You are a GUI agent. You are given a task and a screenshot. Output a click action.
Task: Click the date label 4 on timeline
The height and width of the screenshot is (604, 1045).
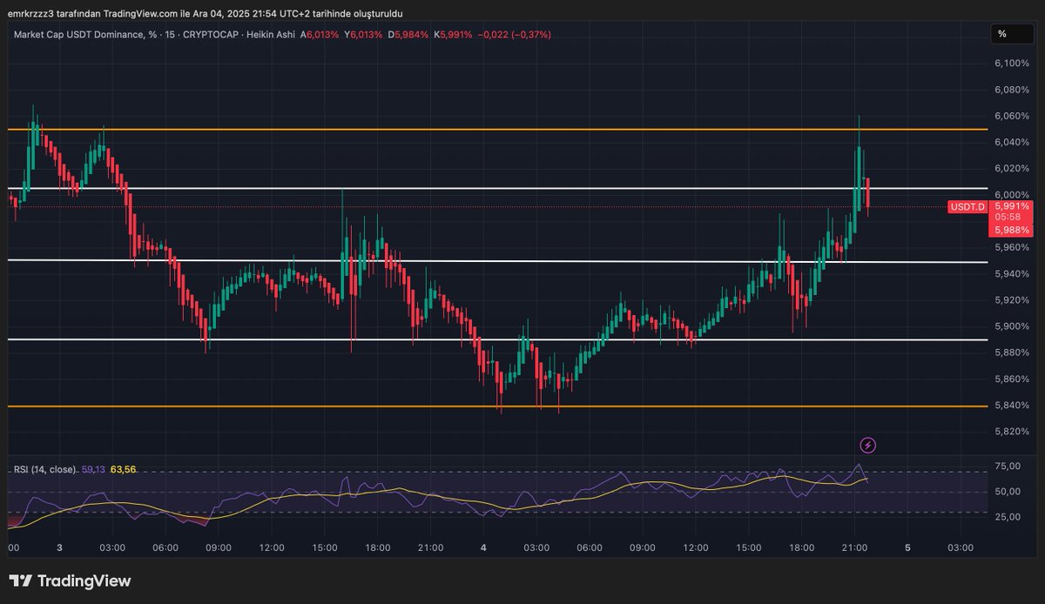(482, 548)
